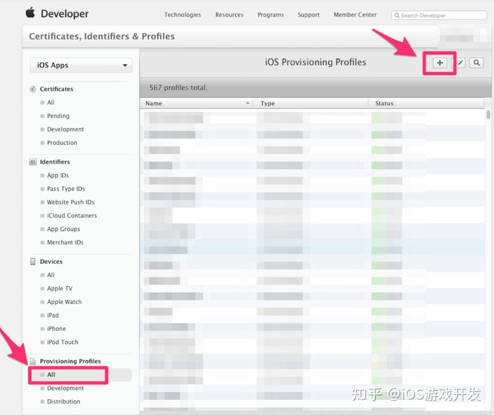Go to Member Center
The width and height of the screenshot is (494, 415).
coord(355,15)
